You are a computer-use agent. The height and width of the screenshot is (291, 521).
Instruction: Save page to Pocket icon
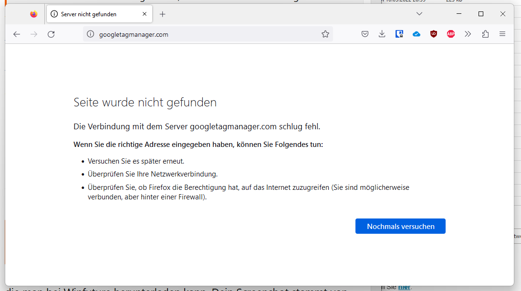click(365, 34)
